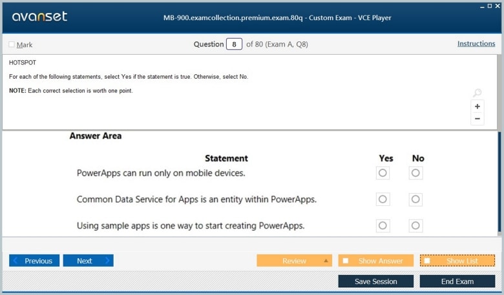Select No for Common Data Service statement
The height and width of the screenshot is (295, 504).
click(x=415, y=199)
